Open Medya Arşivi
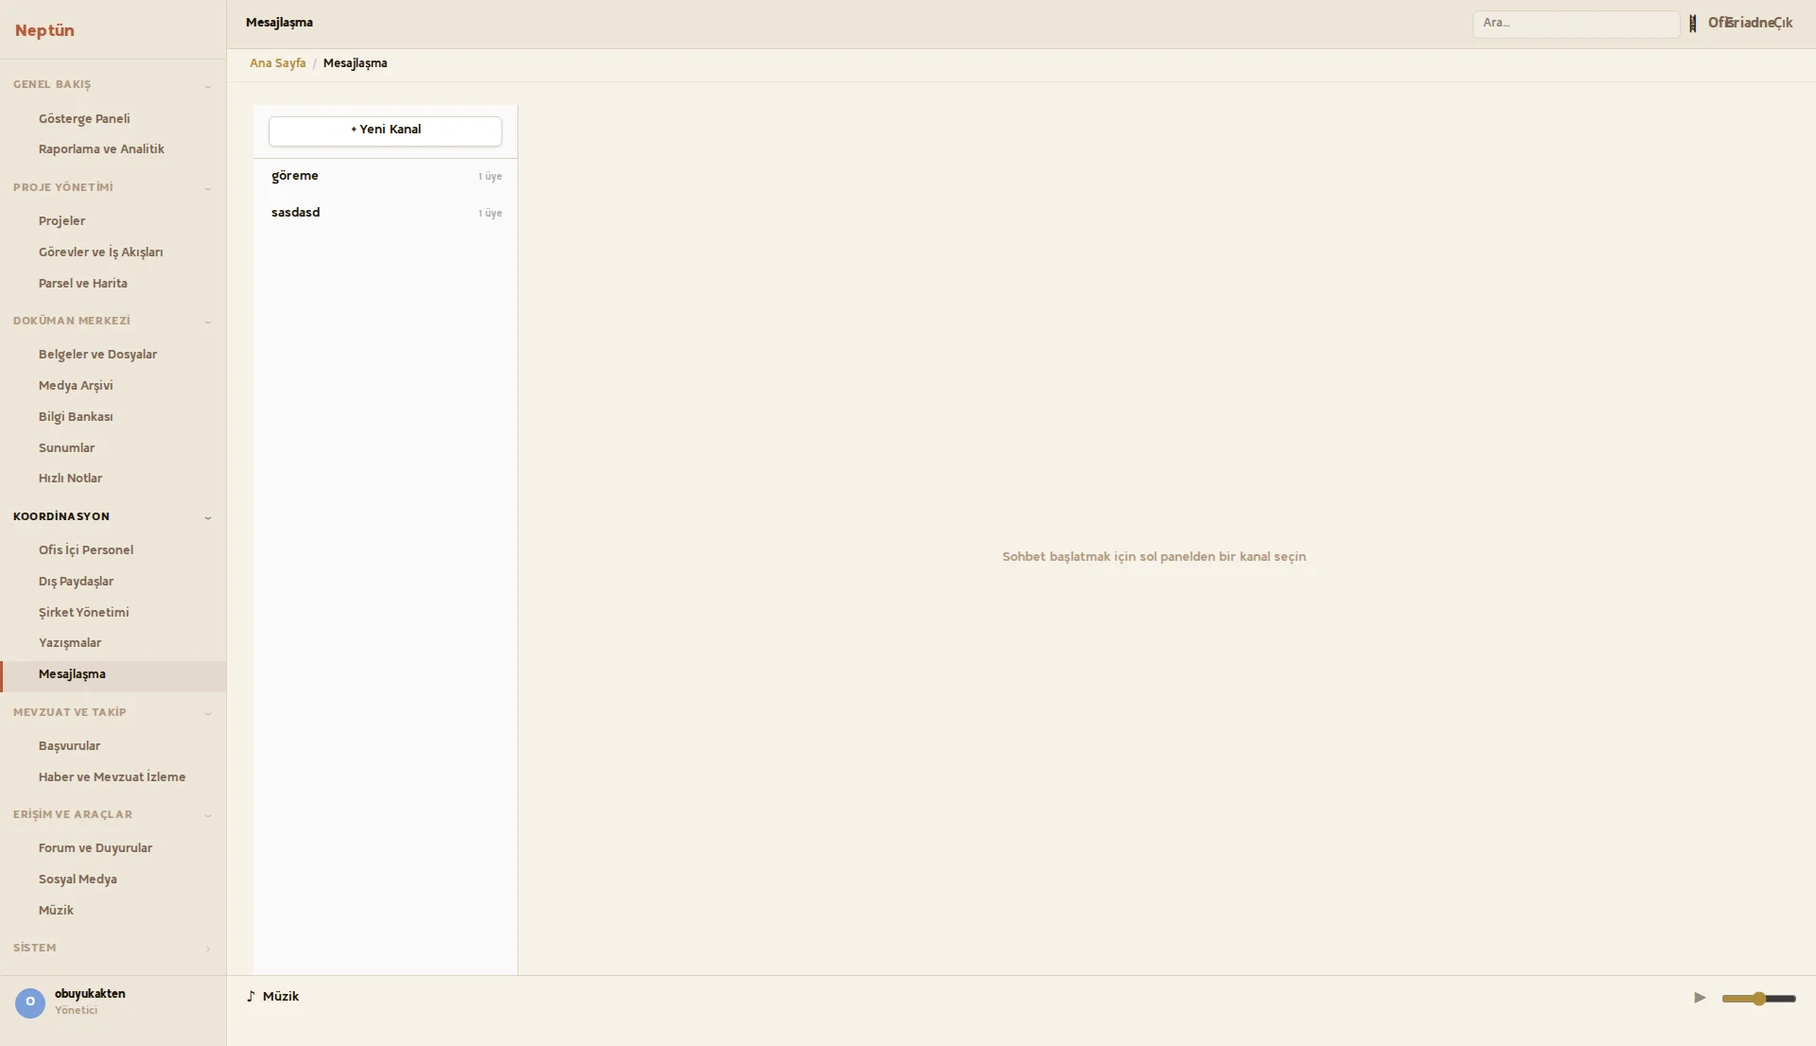 tap(113, 385)
